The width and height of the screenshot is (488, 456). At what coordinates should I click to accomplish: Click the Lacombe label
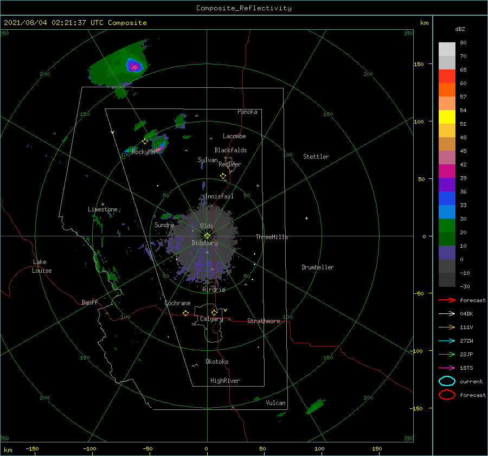point(234,136)
